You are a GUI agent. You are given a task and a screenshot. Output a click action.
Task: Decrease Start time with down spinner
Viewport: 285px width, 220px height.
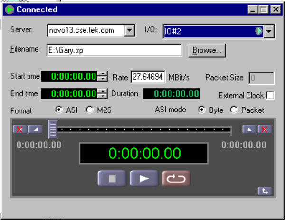click(x=103, y=79)
